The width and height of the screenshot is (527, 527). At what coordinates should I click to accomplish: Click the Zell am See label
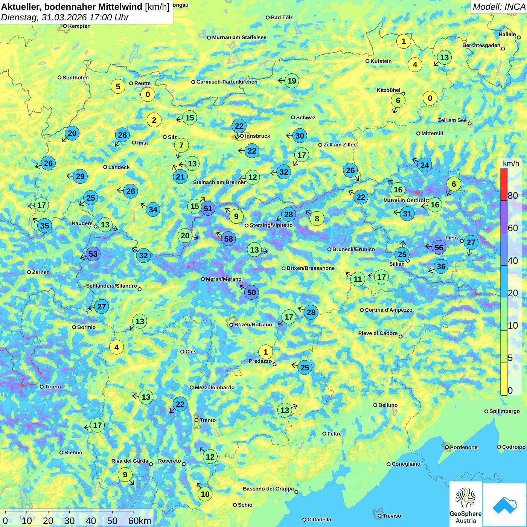(x=452, y=120)
